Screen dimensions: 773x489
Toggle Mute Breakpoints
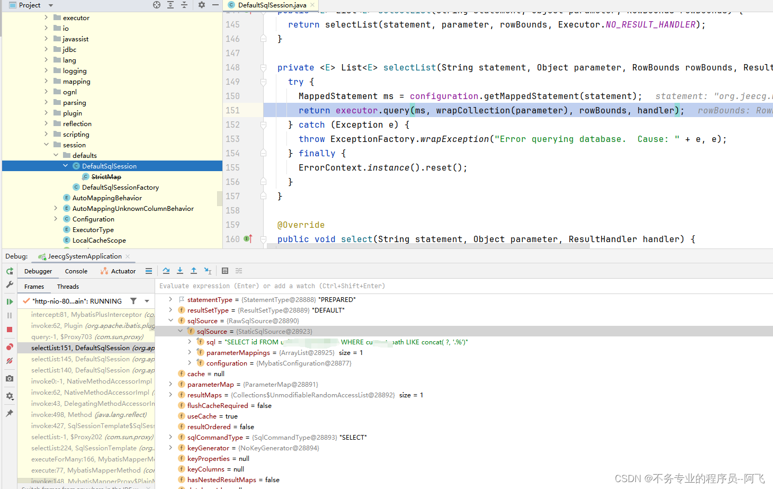pos(10,361)
